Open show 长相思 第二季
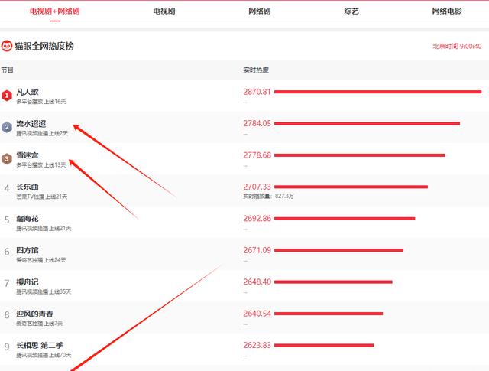This screenshot has height=371, width=489. tap(40, 346)
